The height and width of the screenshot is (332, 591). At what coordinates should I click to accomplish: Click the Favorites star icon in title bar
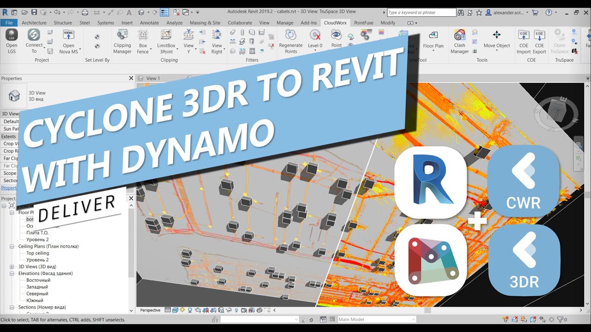pos(480,12)
